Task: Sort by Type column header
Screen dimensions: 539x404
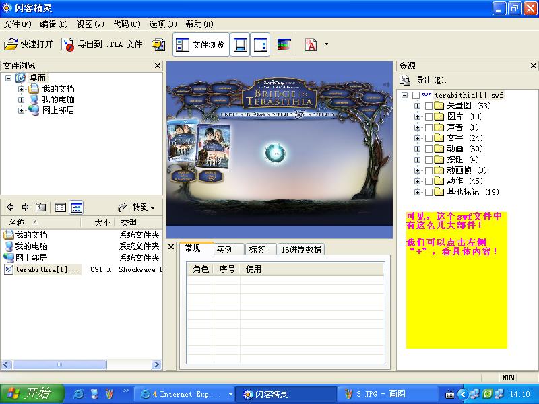Action: point(139,223)
